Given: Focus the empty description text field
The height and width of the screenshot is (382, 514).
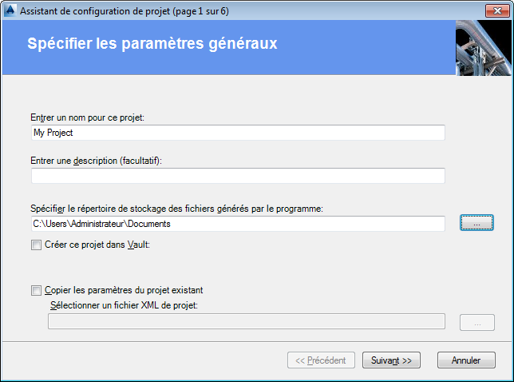Looking at the screenshot, I should (x=238, y=176).
